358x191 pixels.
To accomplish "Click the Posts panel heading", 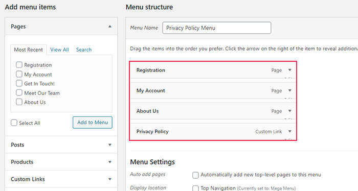I will pos(17,145).
